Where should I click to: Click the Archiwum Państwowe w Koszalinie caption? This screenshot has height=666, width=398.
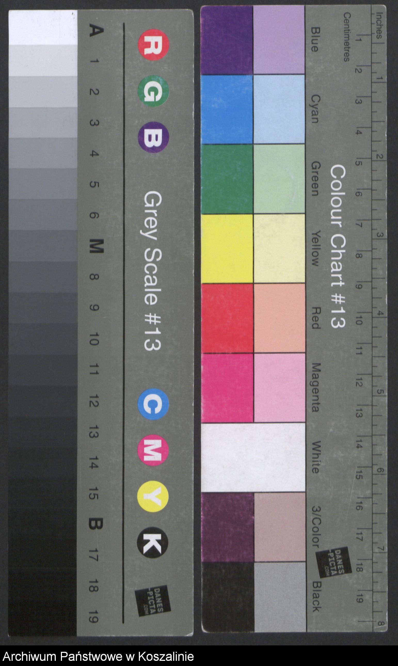(x=98, y=656)
